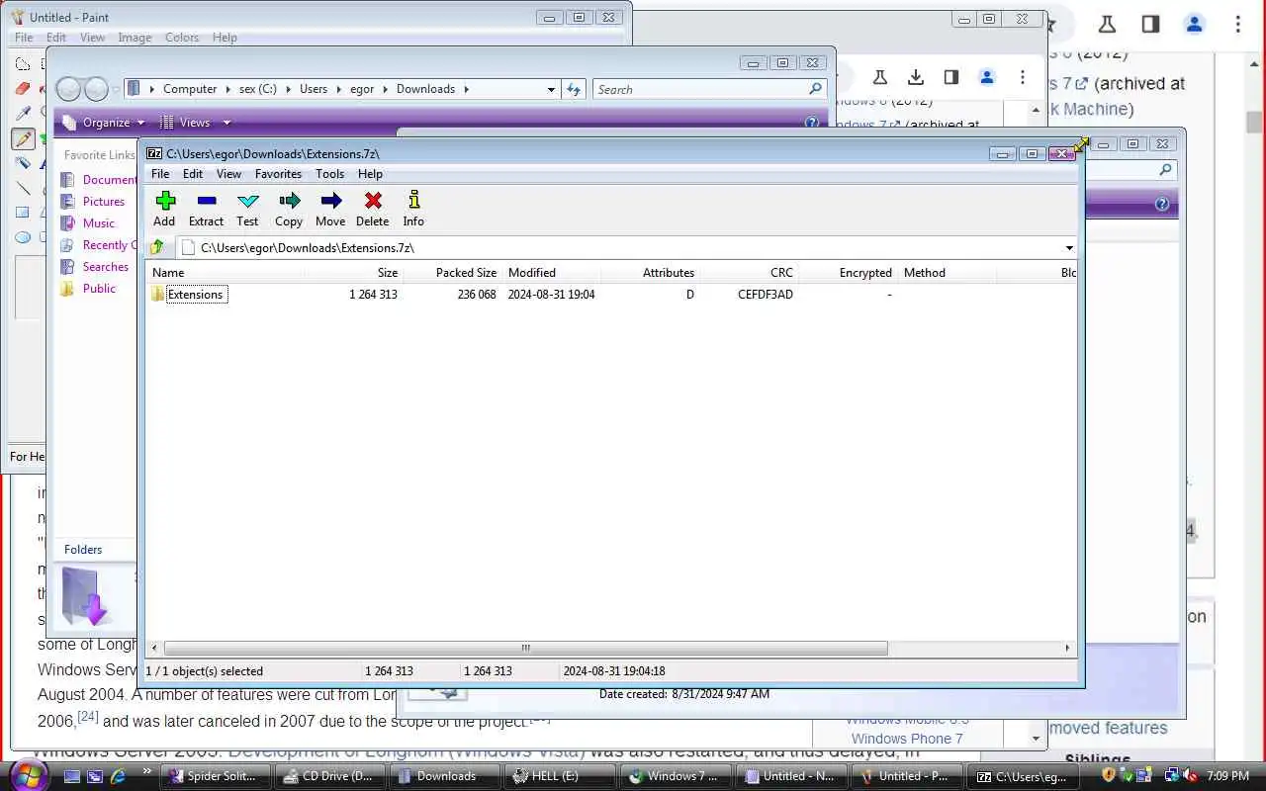Screen dimensions: 1266x791
Task: Open Public in Explorer's Favorite Links
Action: tap(99, 289)
